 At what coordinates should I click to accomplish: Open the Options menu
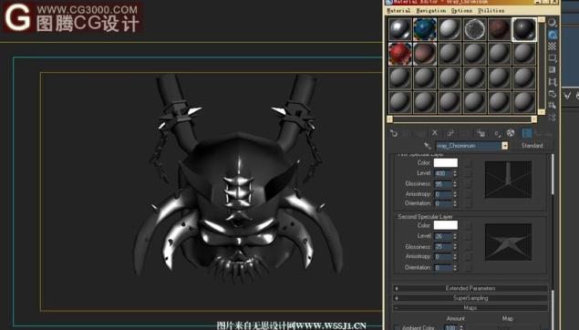pyautogui.click(x=461, y=11)
